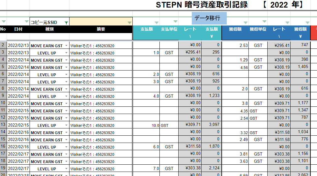Select the row 9 header number
The height and width of the screenshot is (176, 317).
(3, 96)
